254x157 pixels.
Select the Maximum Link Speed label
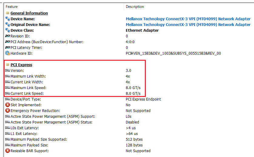28,88
